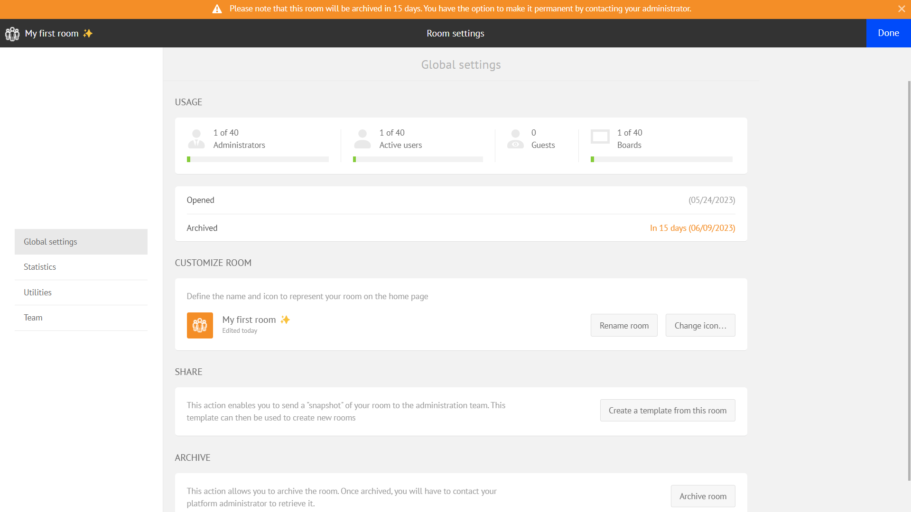The width and height of the screenshot is (911, 512).
Task: Click 'My first room' title in header
Action: coord(52,33)
